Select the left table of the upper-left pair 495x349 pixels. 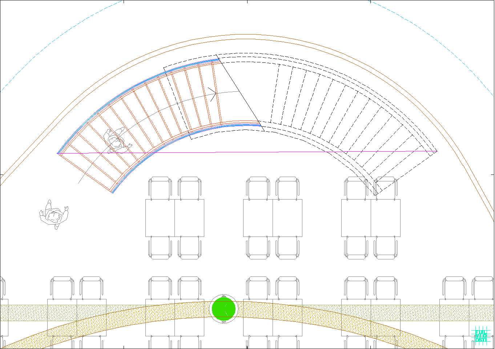point(160,218)
